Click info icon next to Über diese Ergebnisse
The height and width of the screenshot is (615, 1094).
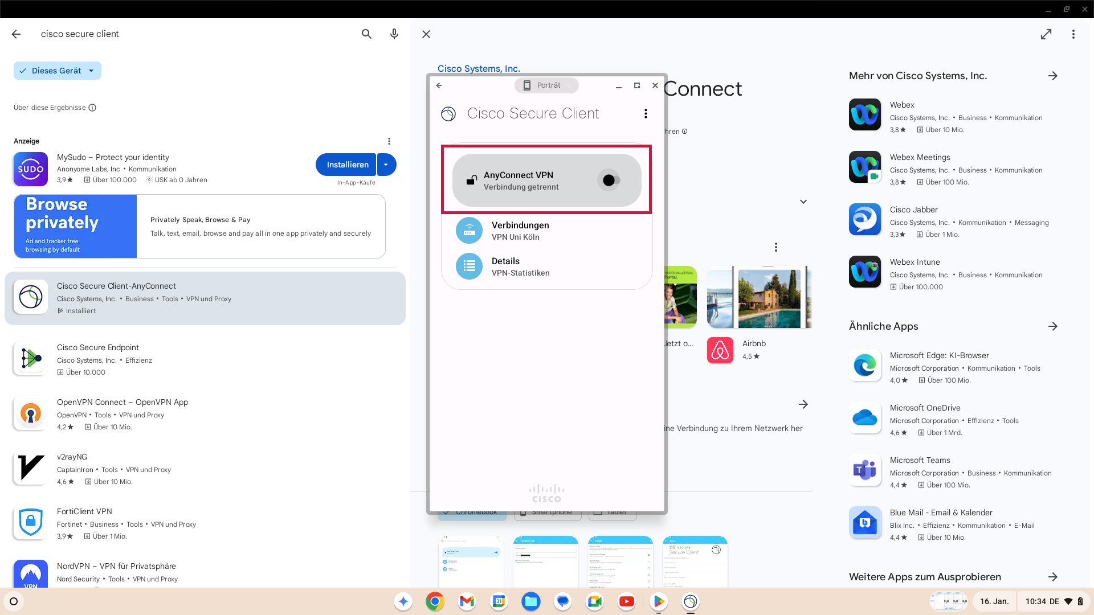pyautogui.click(x=92, y=108)
